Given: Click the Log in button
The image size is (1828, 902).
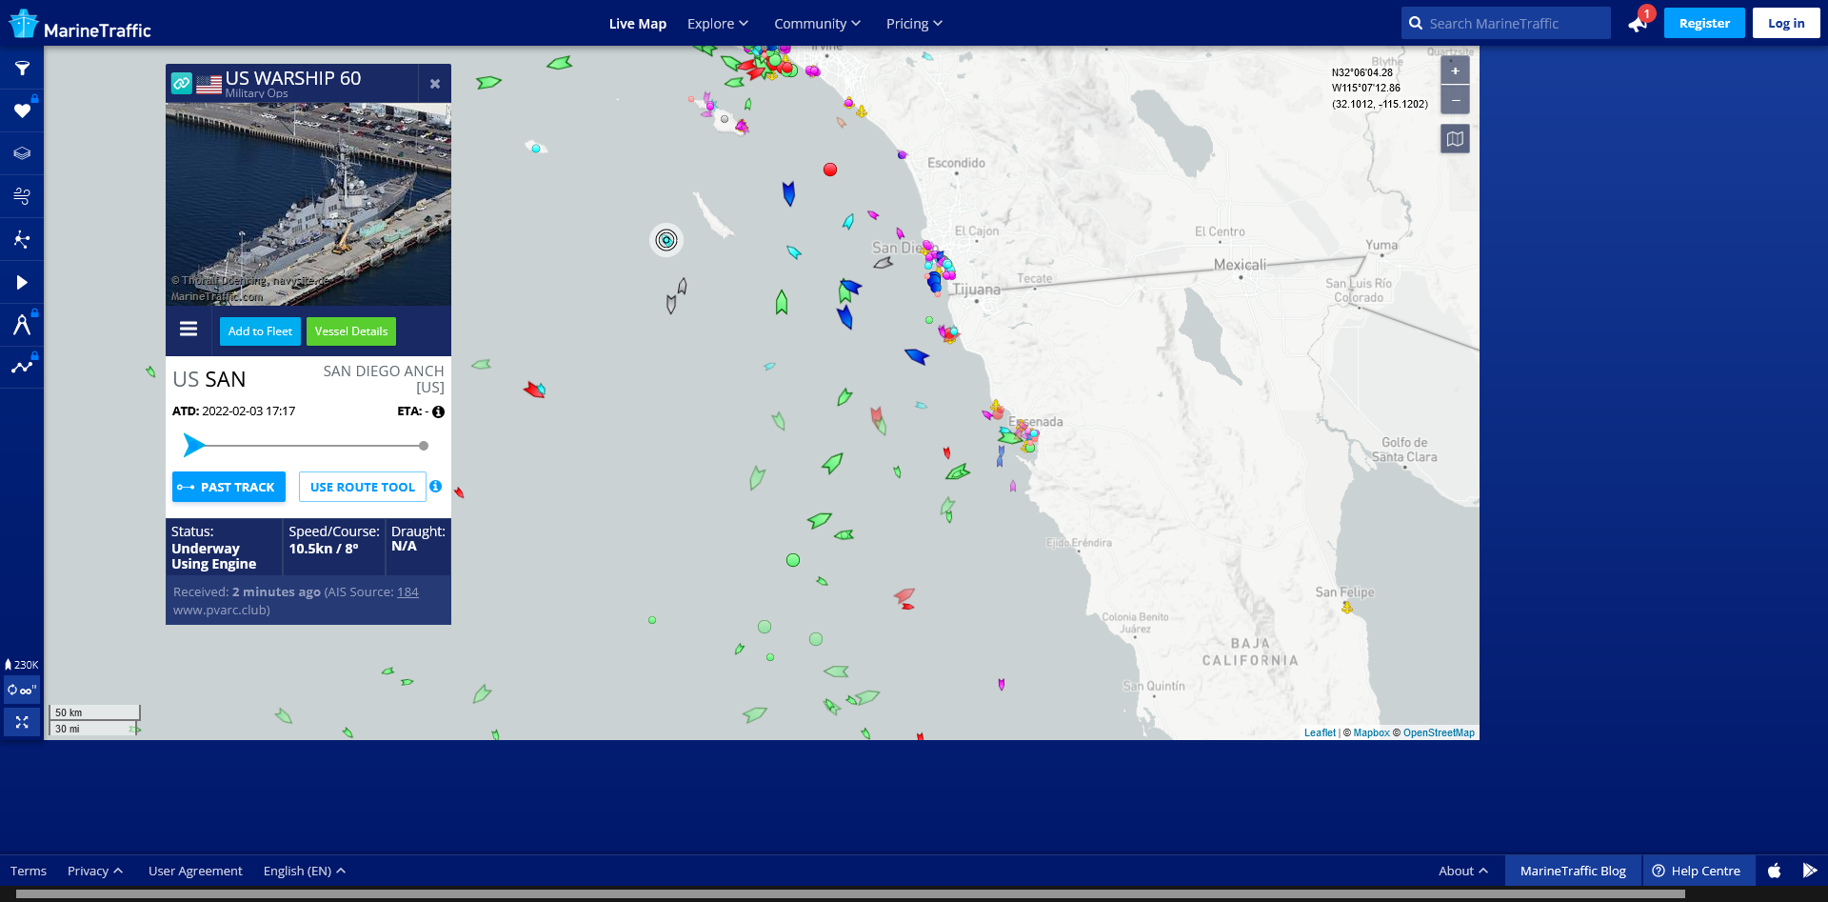Looking at the screenshot, I should [1786, 23].
